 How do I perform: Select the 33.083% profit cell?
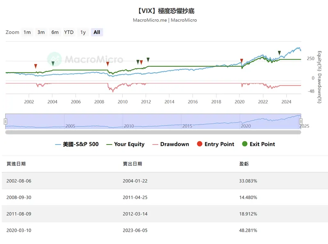[248, 181]
